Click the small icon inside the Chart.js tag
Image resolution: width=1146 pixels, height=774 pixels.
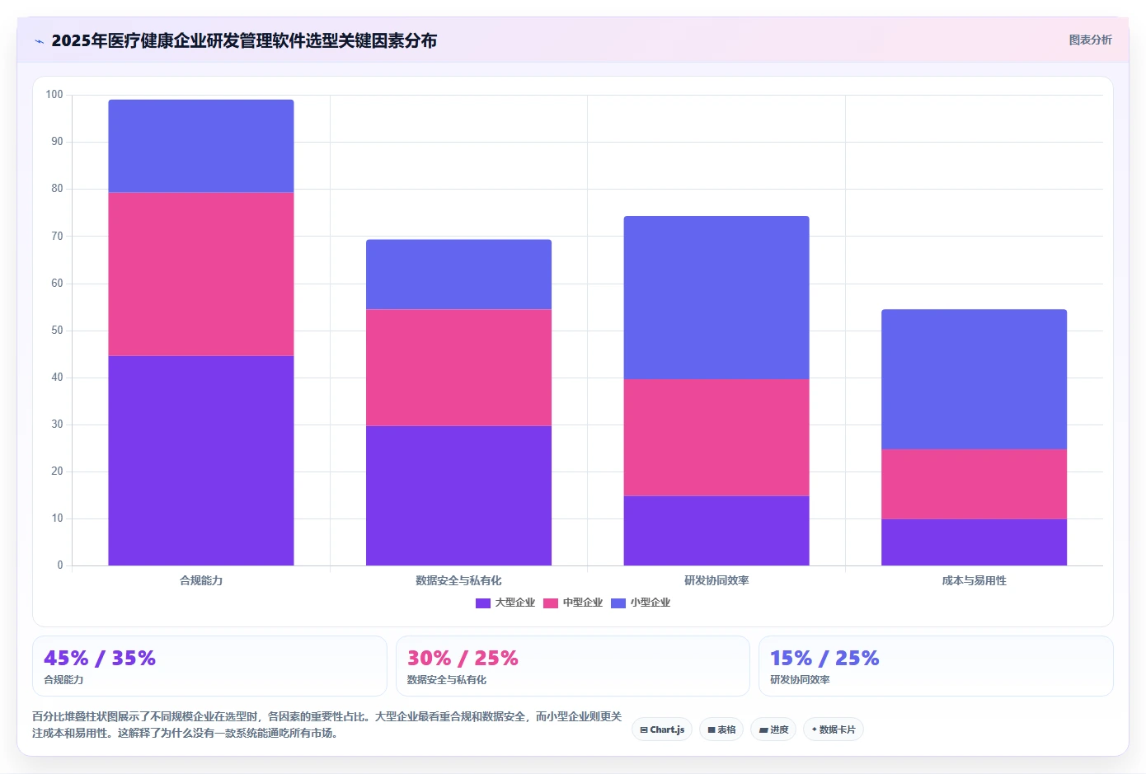(644, 730)
